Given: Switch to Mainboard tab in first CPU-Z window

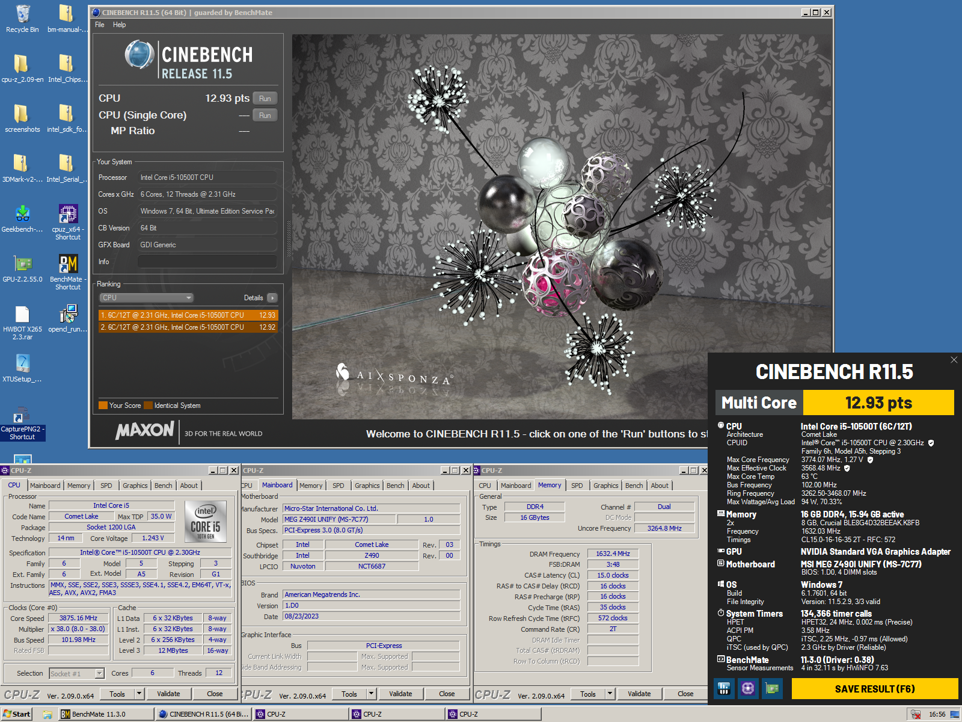Looking at the screenshot, I should pos(45,486).
